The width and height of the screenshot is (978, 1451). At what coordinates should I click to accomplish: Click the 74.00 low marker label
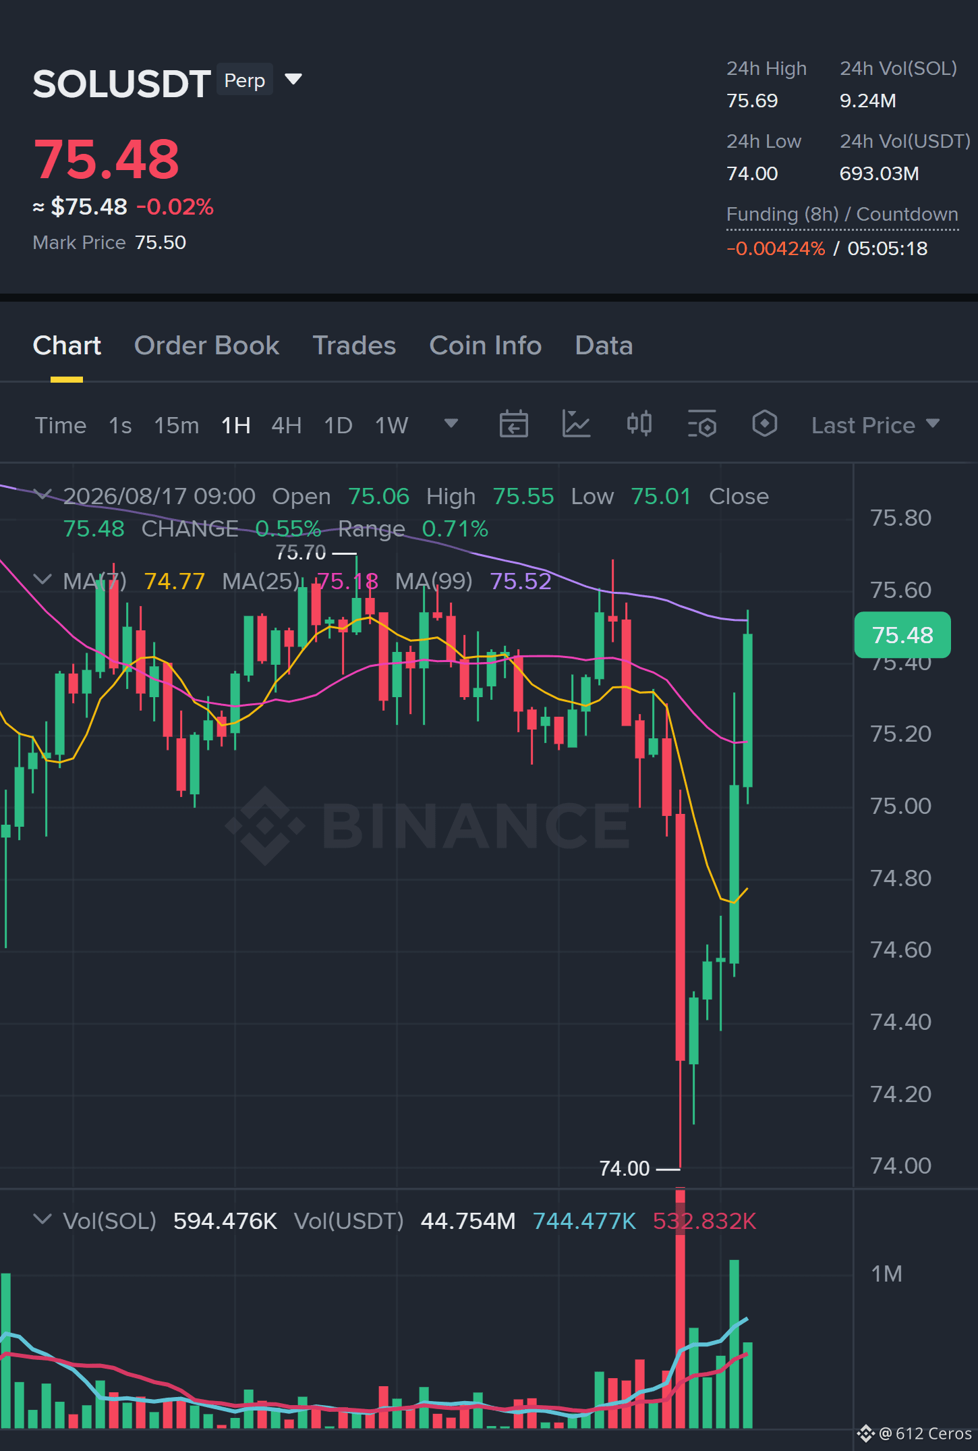click(x=625, y=1168)
